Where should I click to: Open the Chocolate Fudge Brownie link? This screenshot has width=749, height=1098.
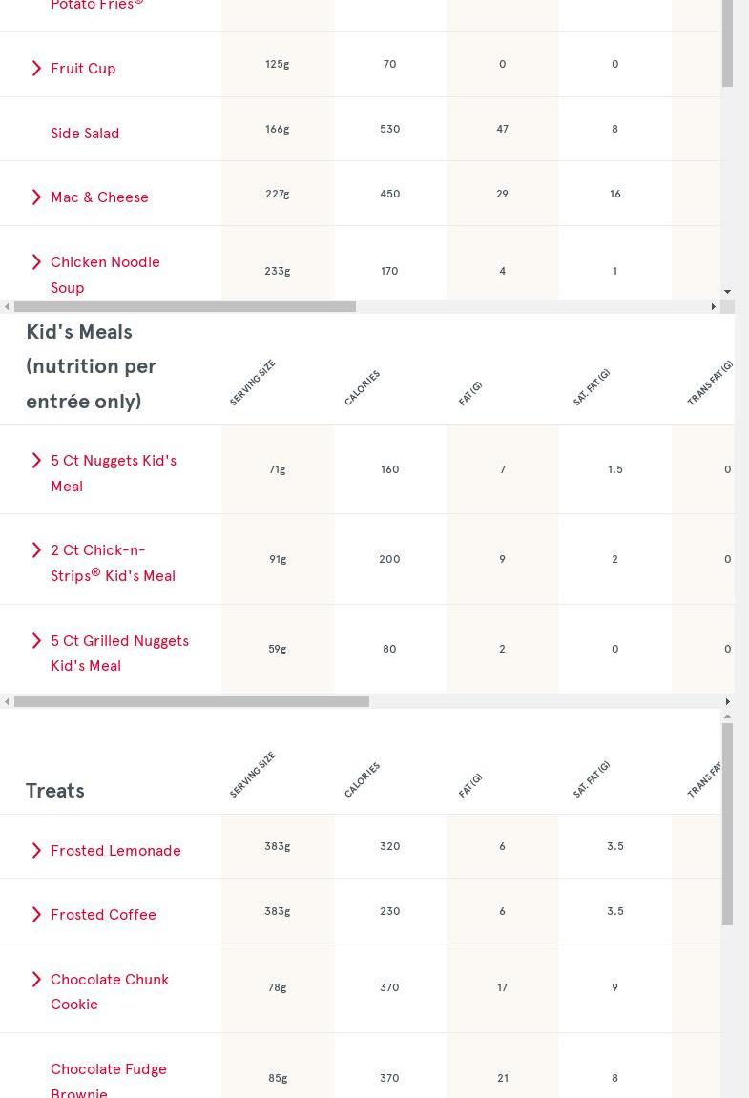108,1069
